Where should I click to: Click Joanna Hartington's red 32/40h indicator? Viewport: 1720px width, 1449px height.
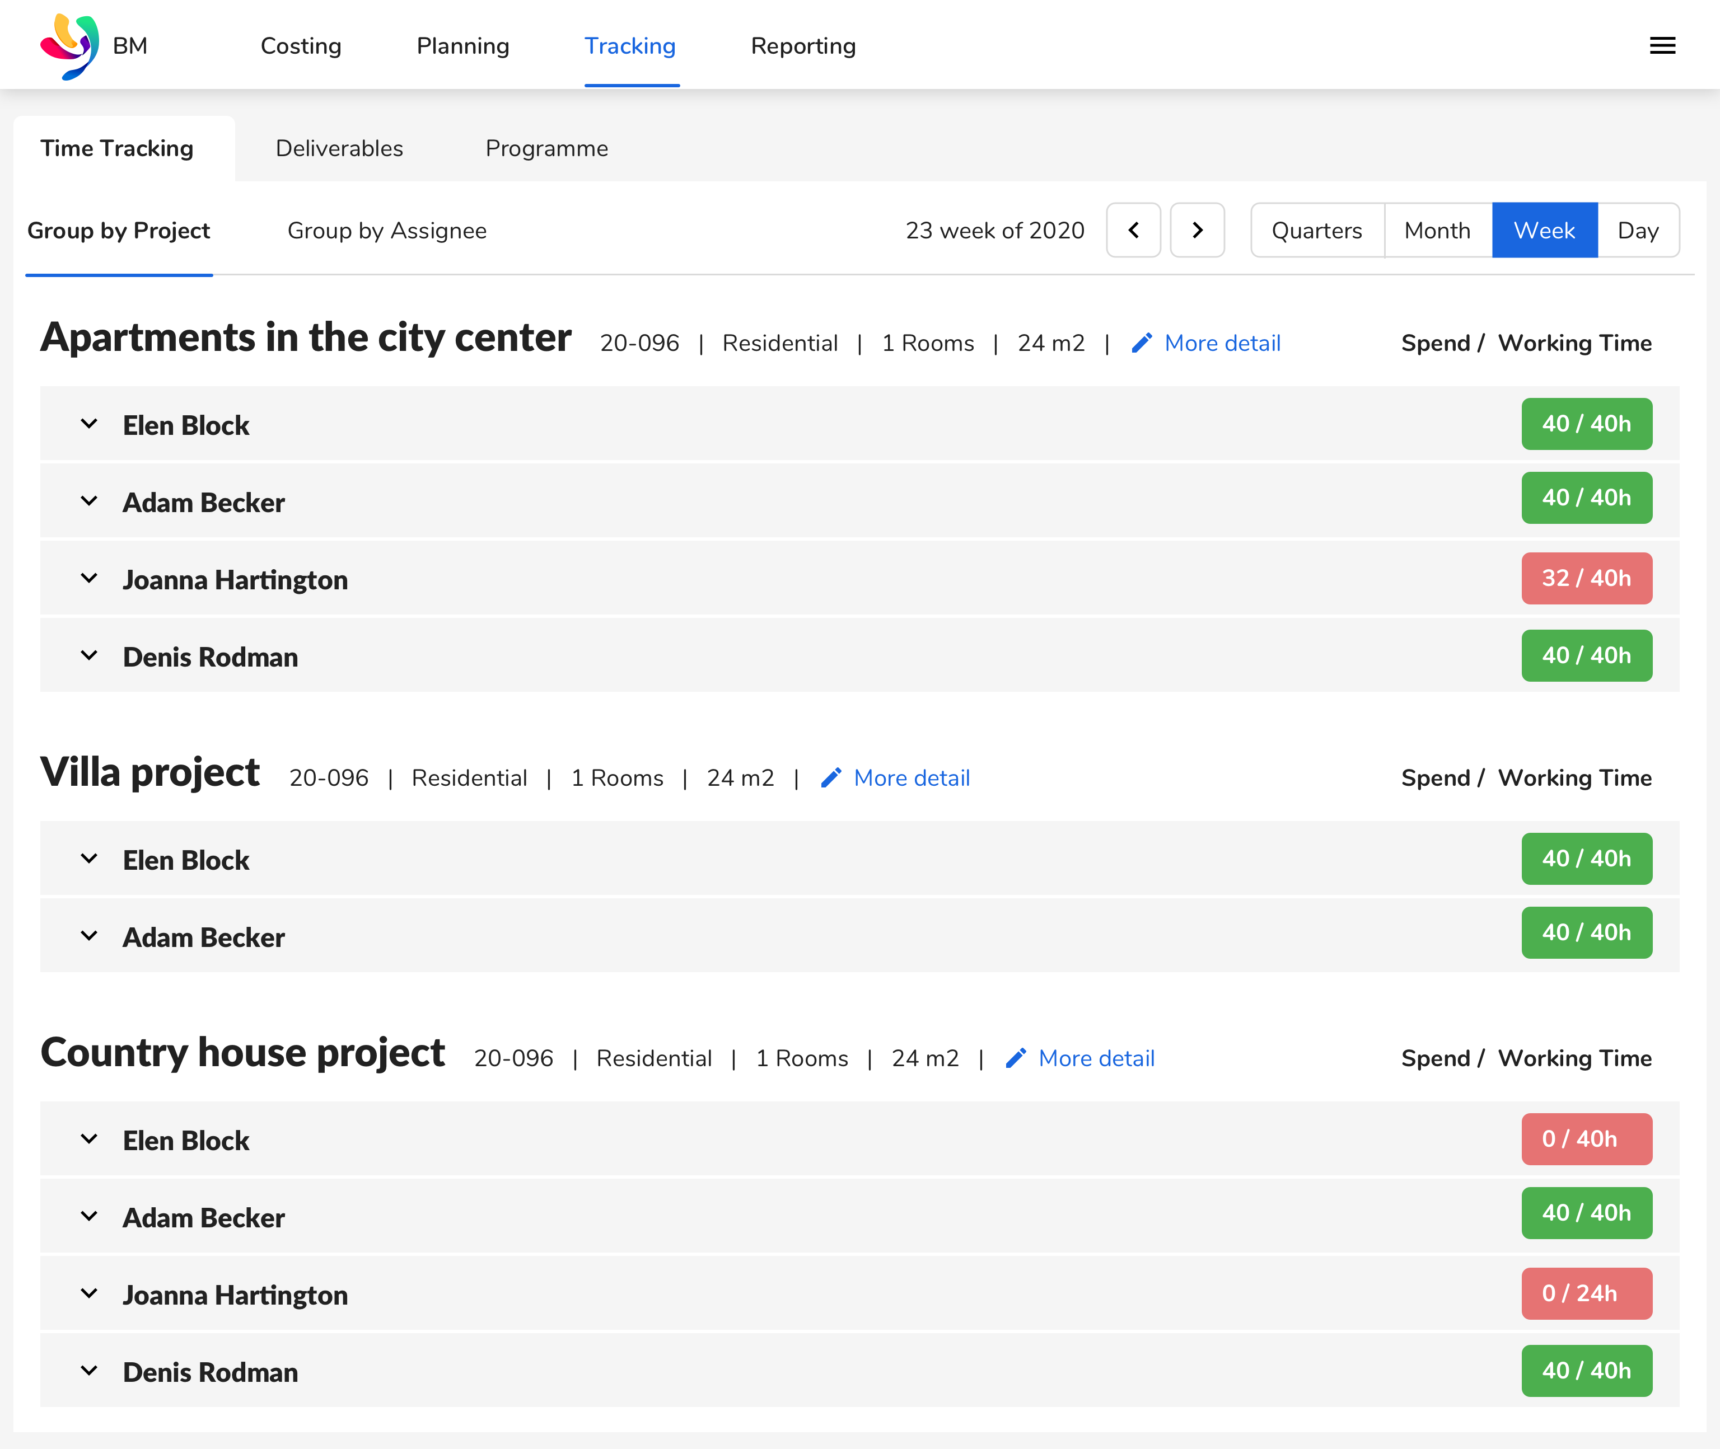point(1586,578)
